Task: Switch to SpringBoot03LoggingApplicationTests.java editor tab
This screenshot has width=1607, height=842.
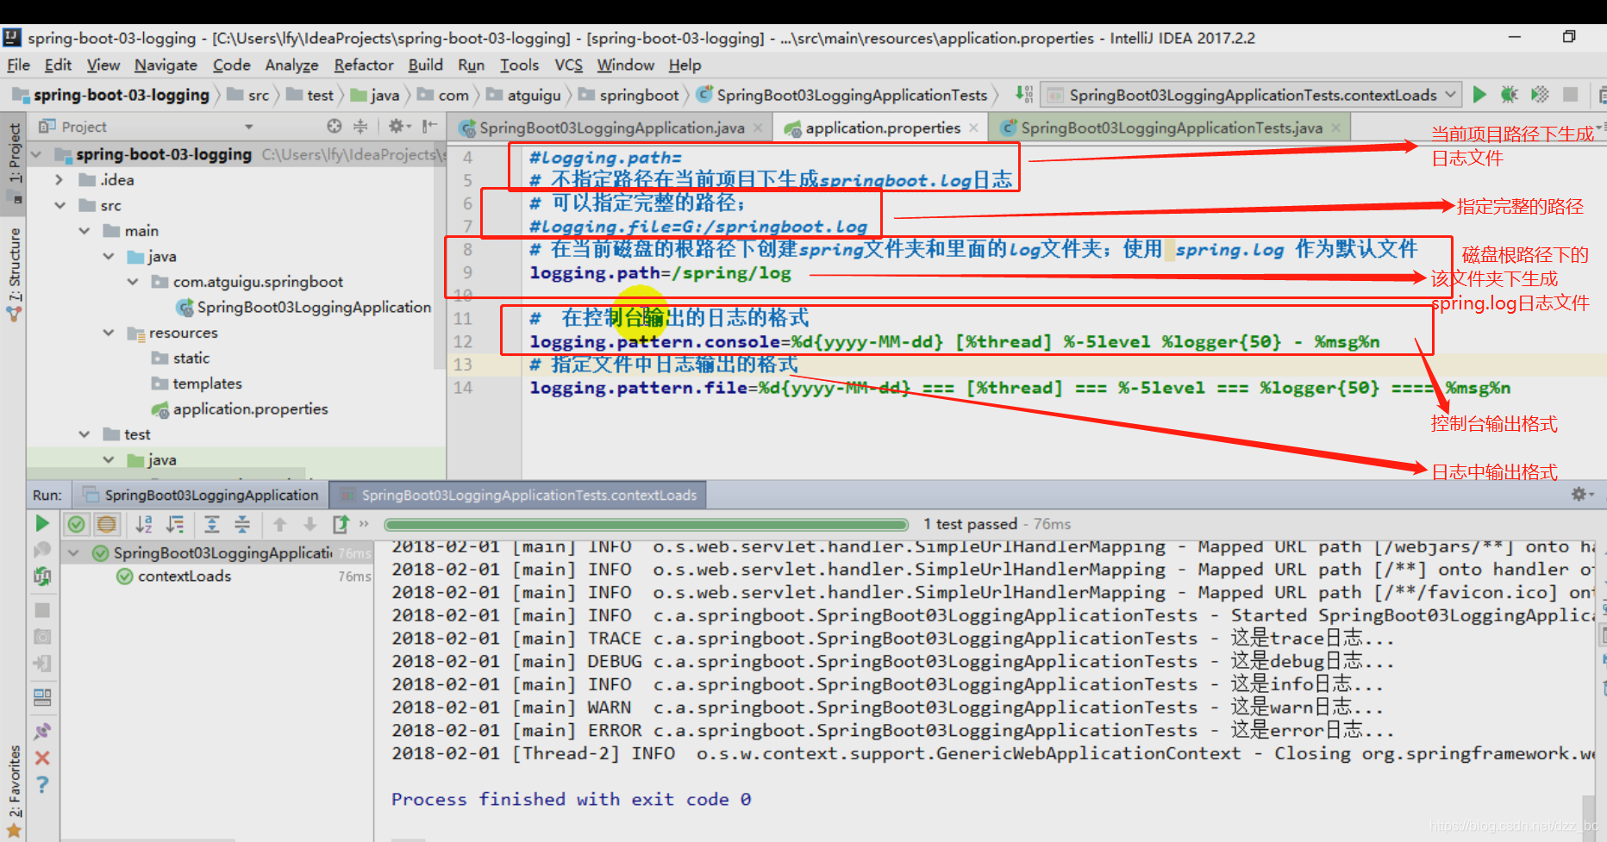Action: (x=1171, y=128)
